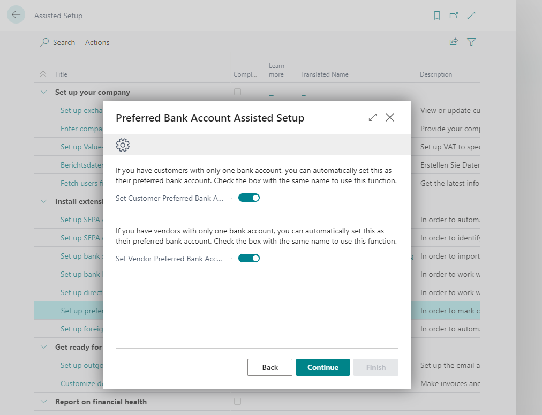Click the gear icon in the dialog
This screenshot has width=542, height=415.
tap(123, 145)
